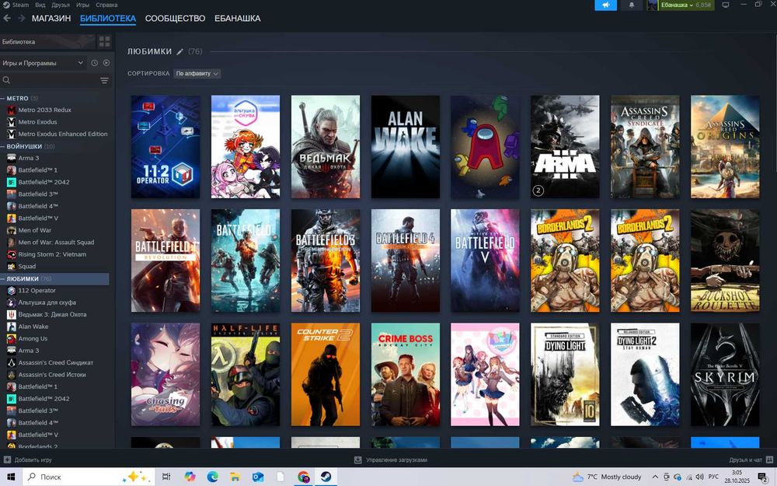Viewport: 777px width, 486px height.
Task: Click the Добавить игру label
Action: point(33,460)
